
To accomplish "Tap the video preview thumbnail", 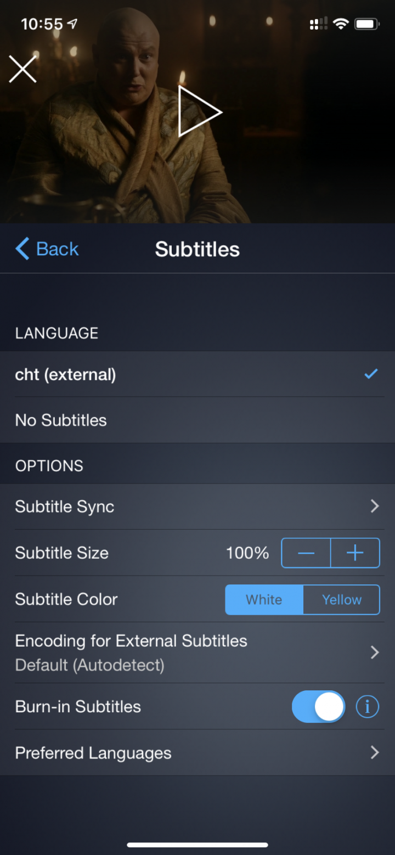I will (198, 111).
